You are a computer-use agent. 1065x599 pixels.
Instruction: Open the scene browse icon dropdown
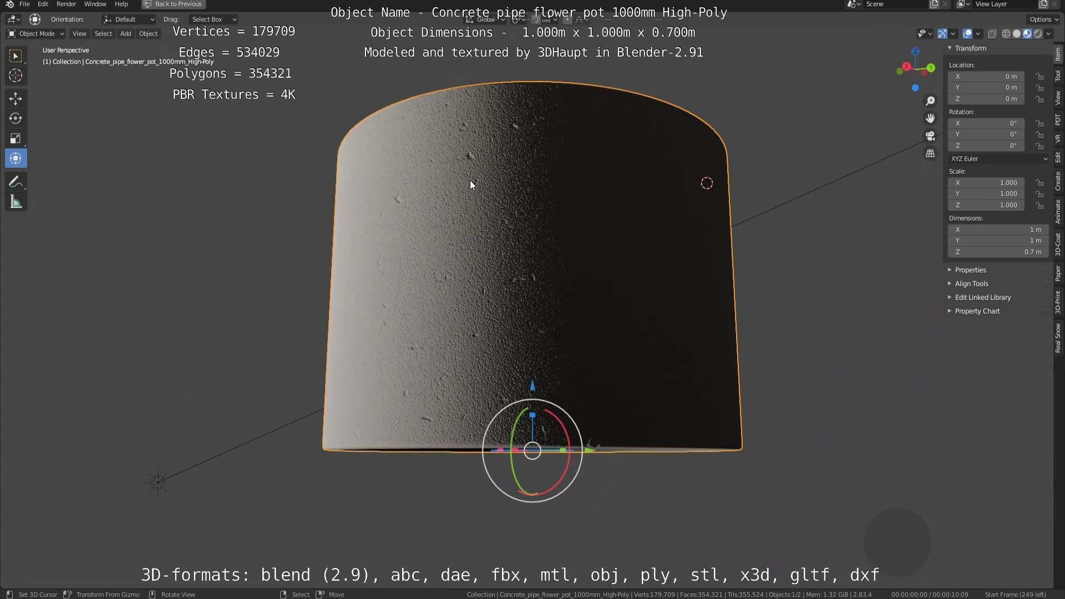coord(854,4)
